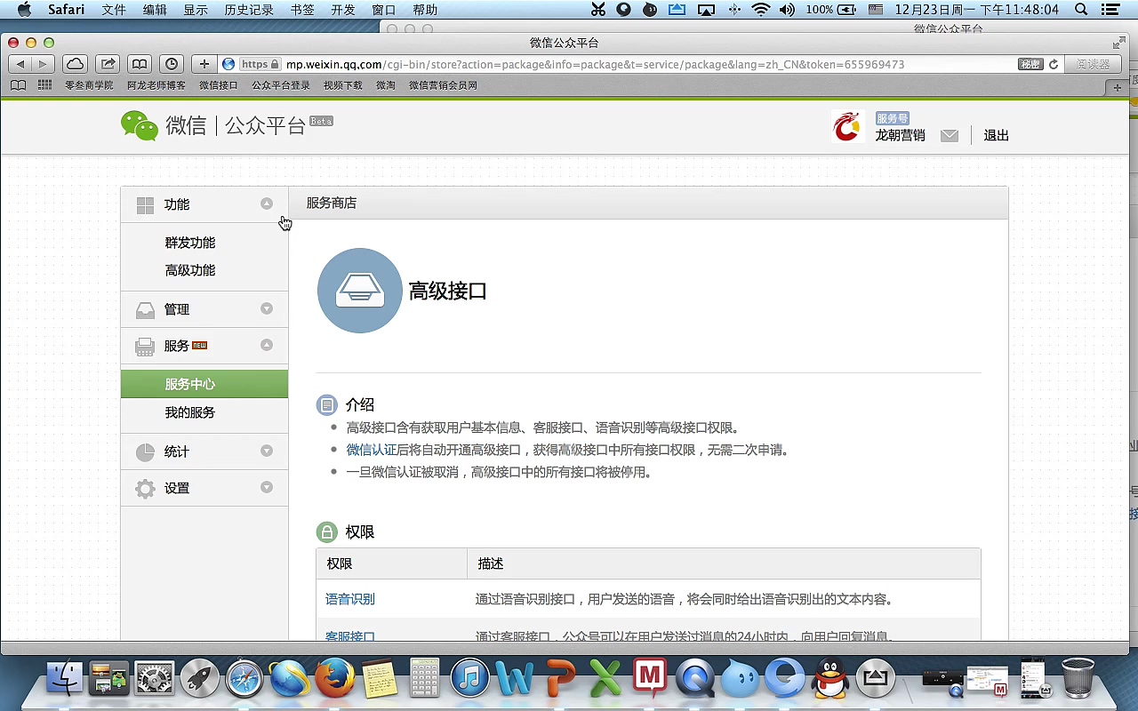Click the WeChat logo in page header
The width and height of the screenshot is (1138, 711).
pos(139,125)
